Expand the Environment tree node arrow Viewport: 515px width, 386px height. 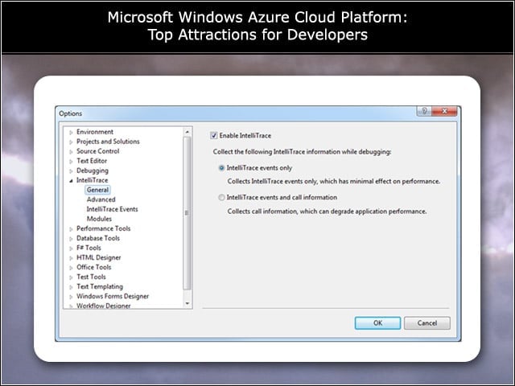click(71, 132)
